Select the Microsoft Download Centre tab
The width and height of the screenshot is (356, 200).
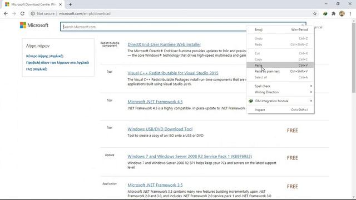pos(33,4)
